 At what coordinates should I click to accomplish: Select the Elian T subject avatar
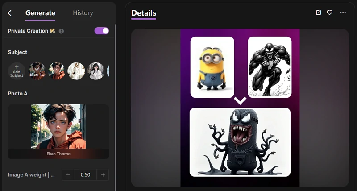coord(37,71)
